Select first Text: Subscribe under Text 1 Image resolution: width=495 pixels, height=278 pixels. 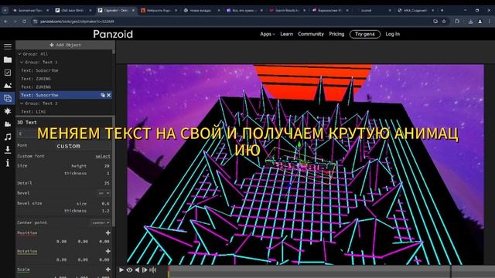tap(39, 70)
